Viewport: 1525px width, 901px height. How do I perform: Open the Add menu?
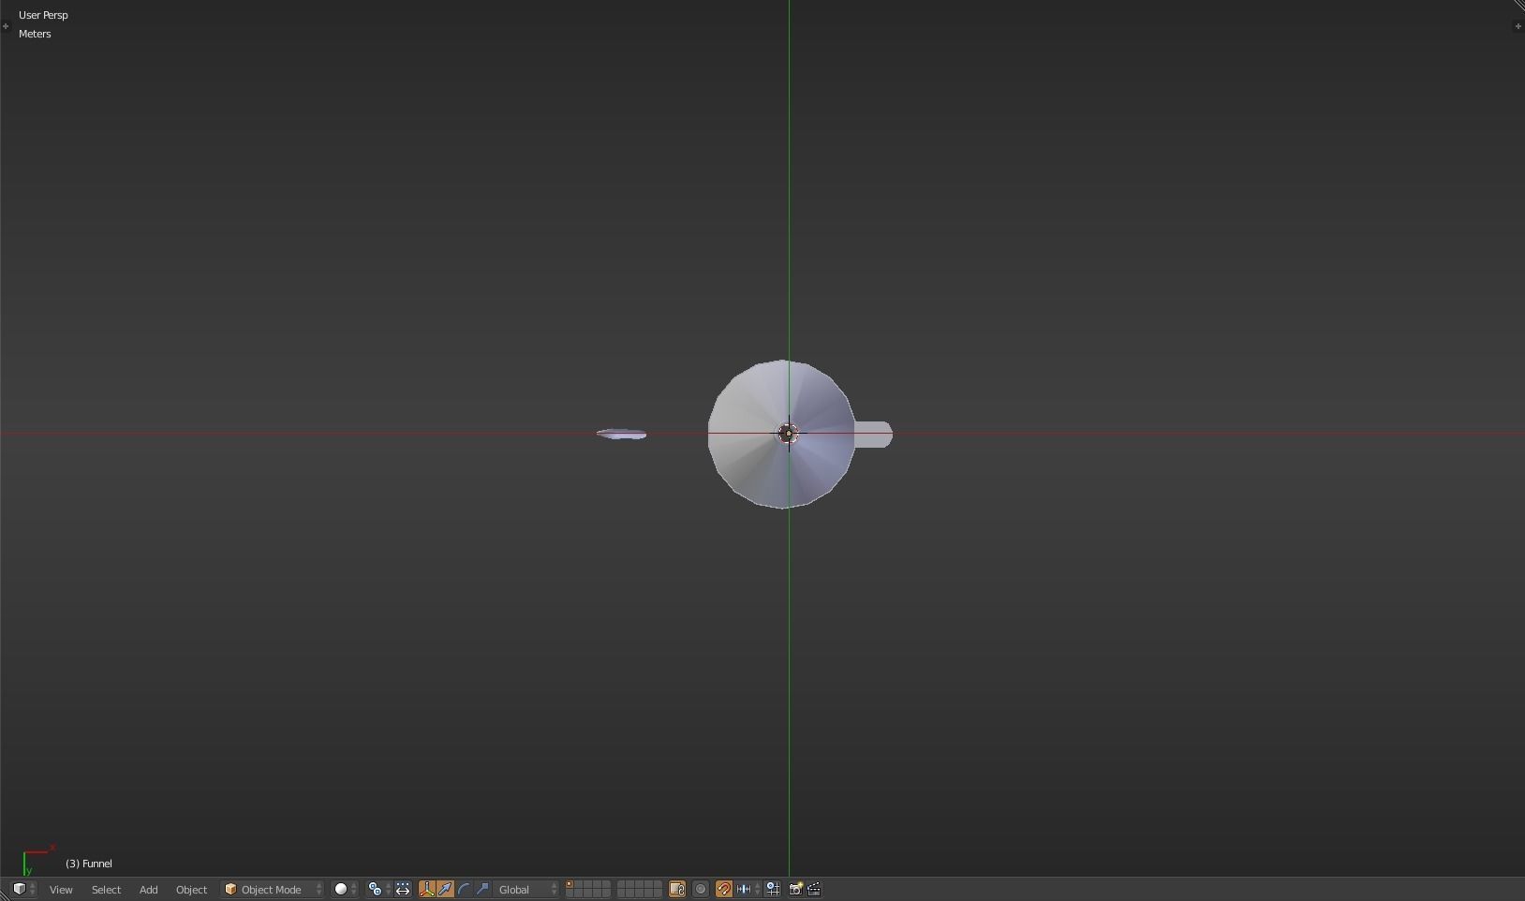[x=148, y=889]
